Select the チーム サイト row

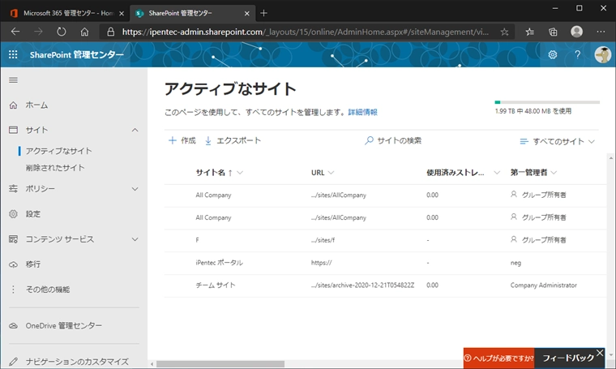385,285
